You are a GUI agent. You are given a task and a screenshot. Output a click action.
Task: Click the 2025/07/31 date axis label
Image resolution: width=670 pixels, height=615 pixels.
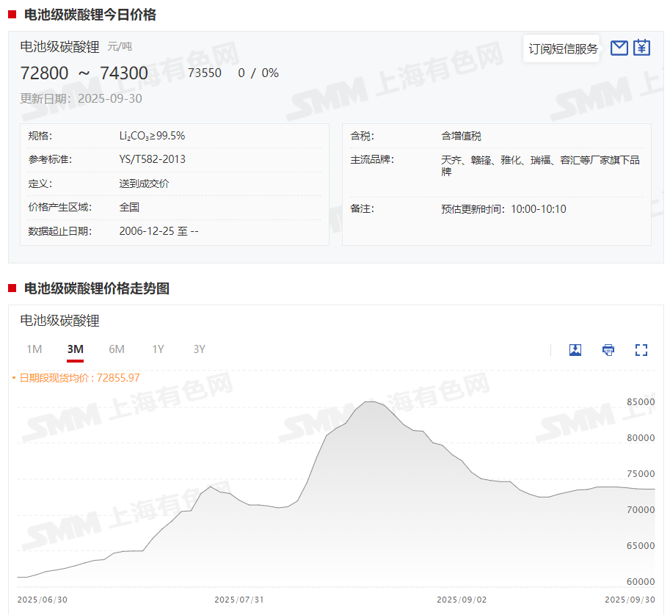[238, 600]
